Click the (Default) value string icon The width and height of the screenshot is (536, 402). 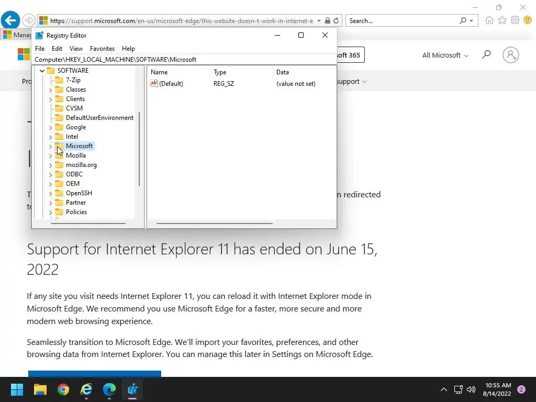click(154, 83)
